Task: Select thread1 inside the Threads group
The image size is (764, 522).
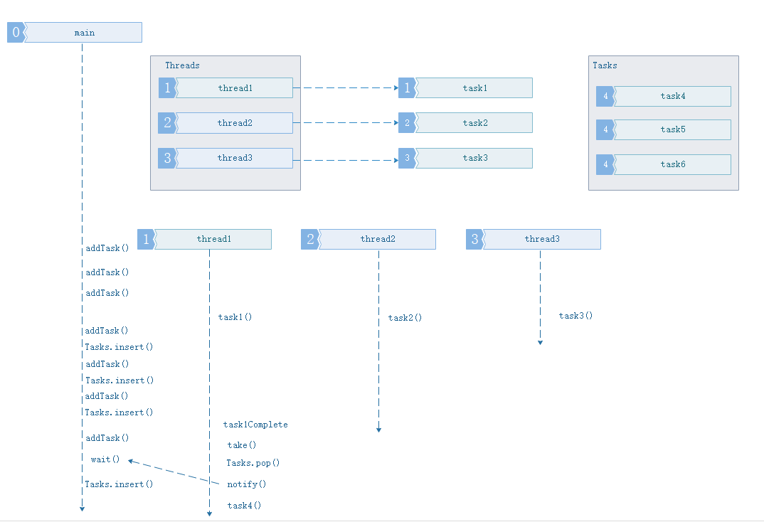Action: pos(234,88)
